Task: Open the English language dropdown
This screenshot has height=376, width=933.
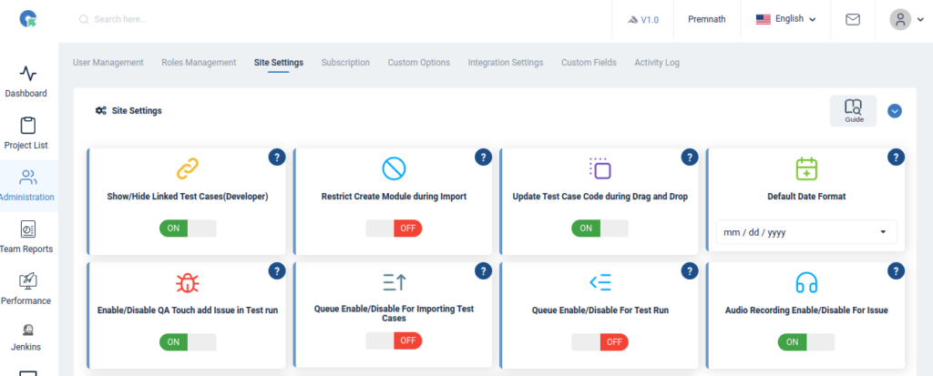Action: (785, 19)
